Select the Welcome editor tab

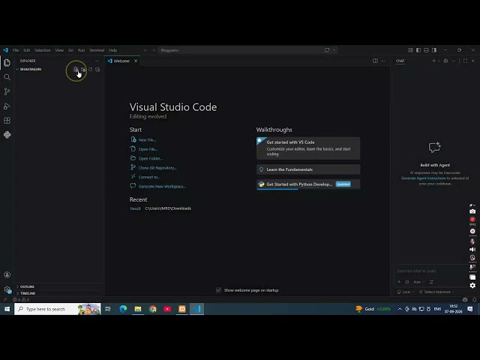tap(122, 61)
